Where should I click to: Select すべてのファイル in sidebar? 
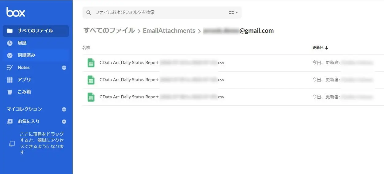click(x=36, y=31)
